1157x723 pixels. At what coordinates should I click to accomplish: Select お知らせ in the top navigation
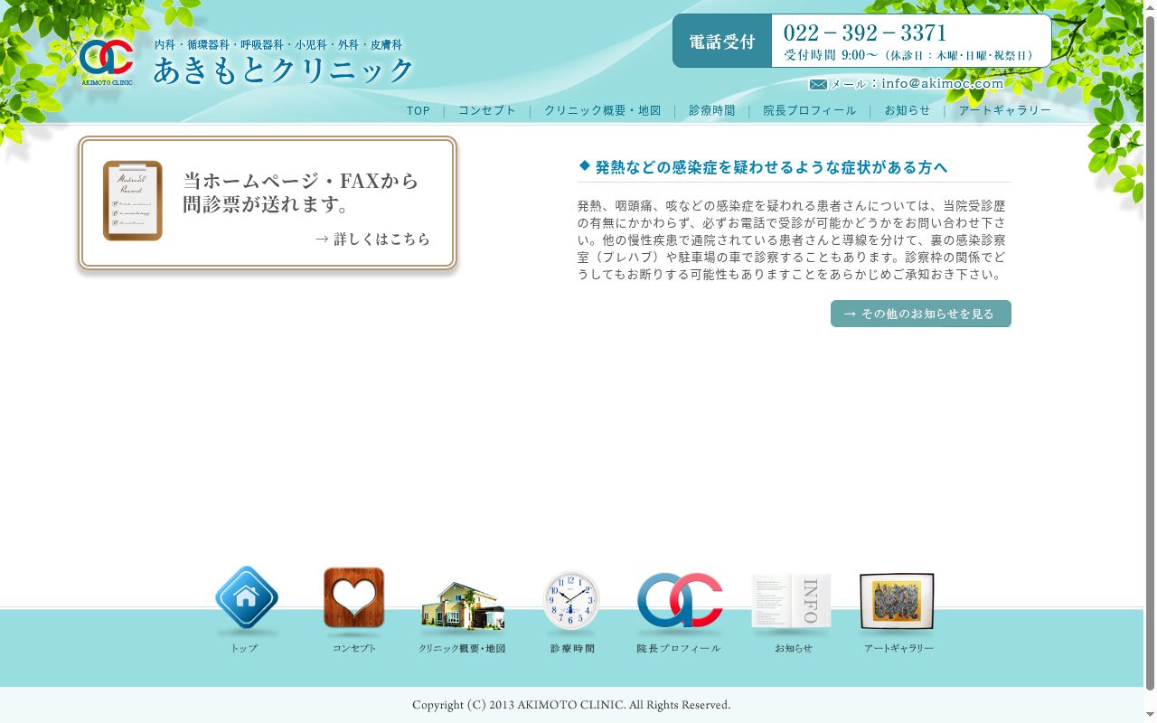908,111
